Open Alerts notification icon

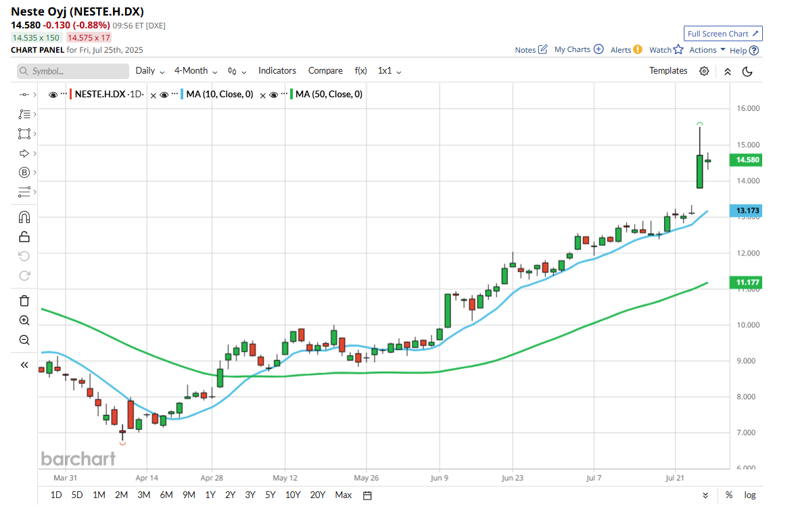[638, 49]
